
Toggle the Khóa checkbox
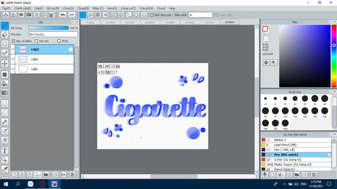click(x=59, y=41)
